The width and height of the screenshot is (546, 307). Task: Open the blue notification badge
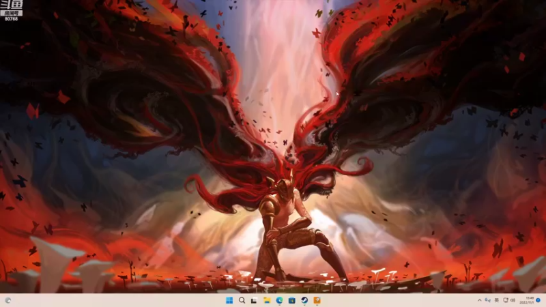point(538,300)
